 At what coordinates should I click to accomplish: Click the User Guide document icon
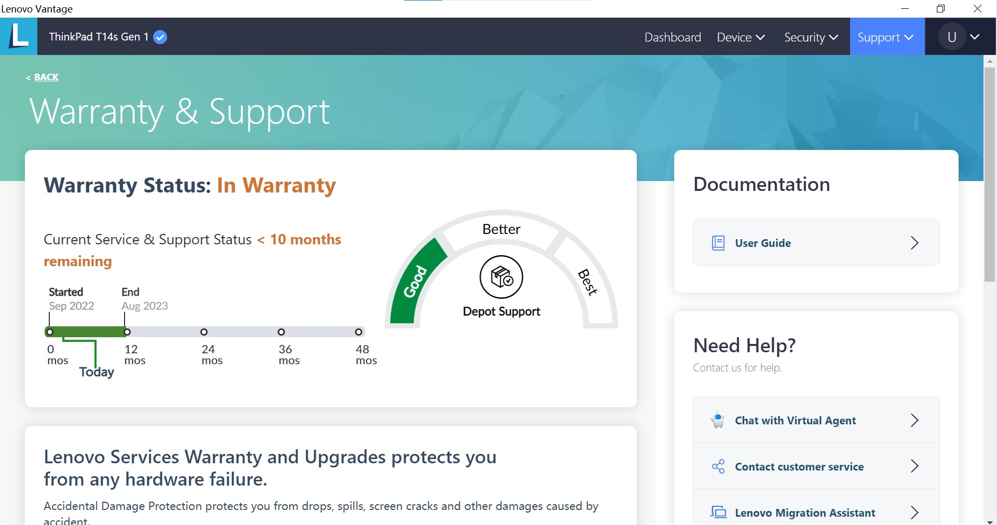tap(718, 243)
